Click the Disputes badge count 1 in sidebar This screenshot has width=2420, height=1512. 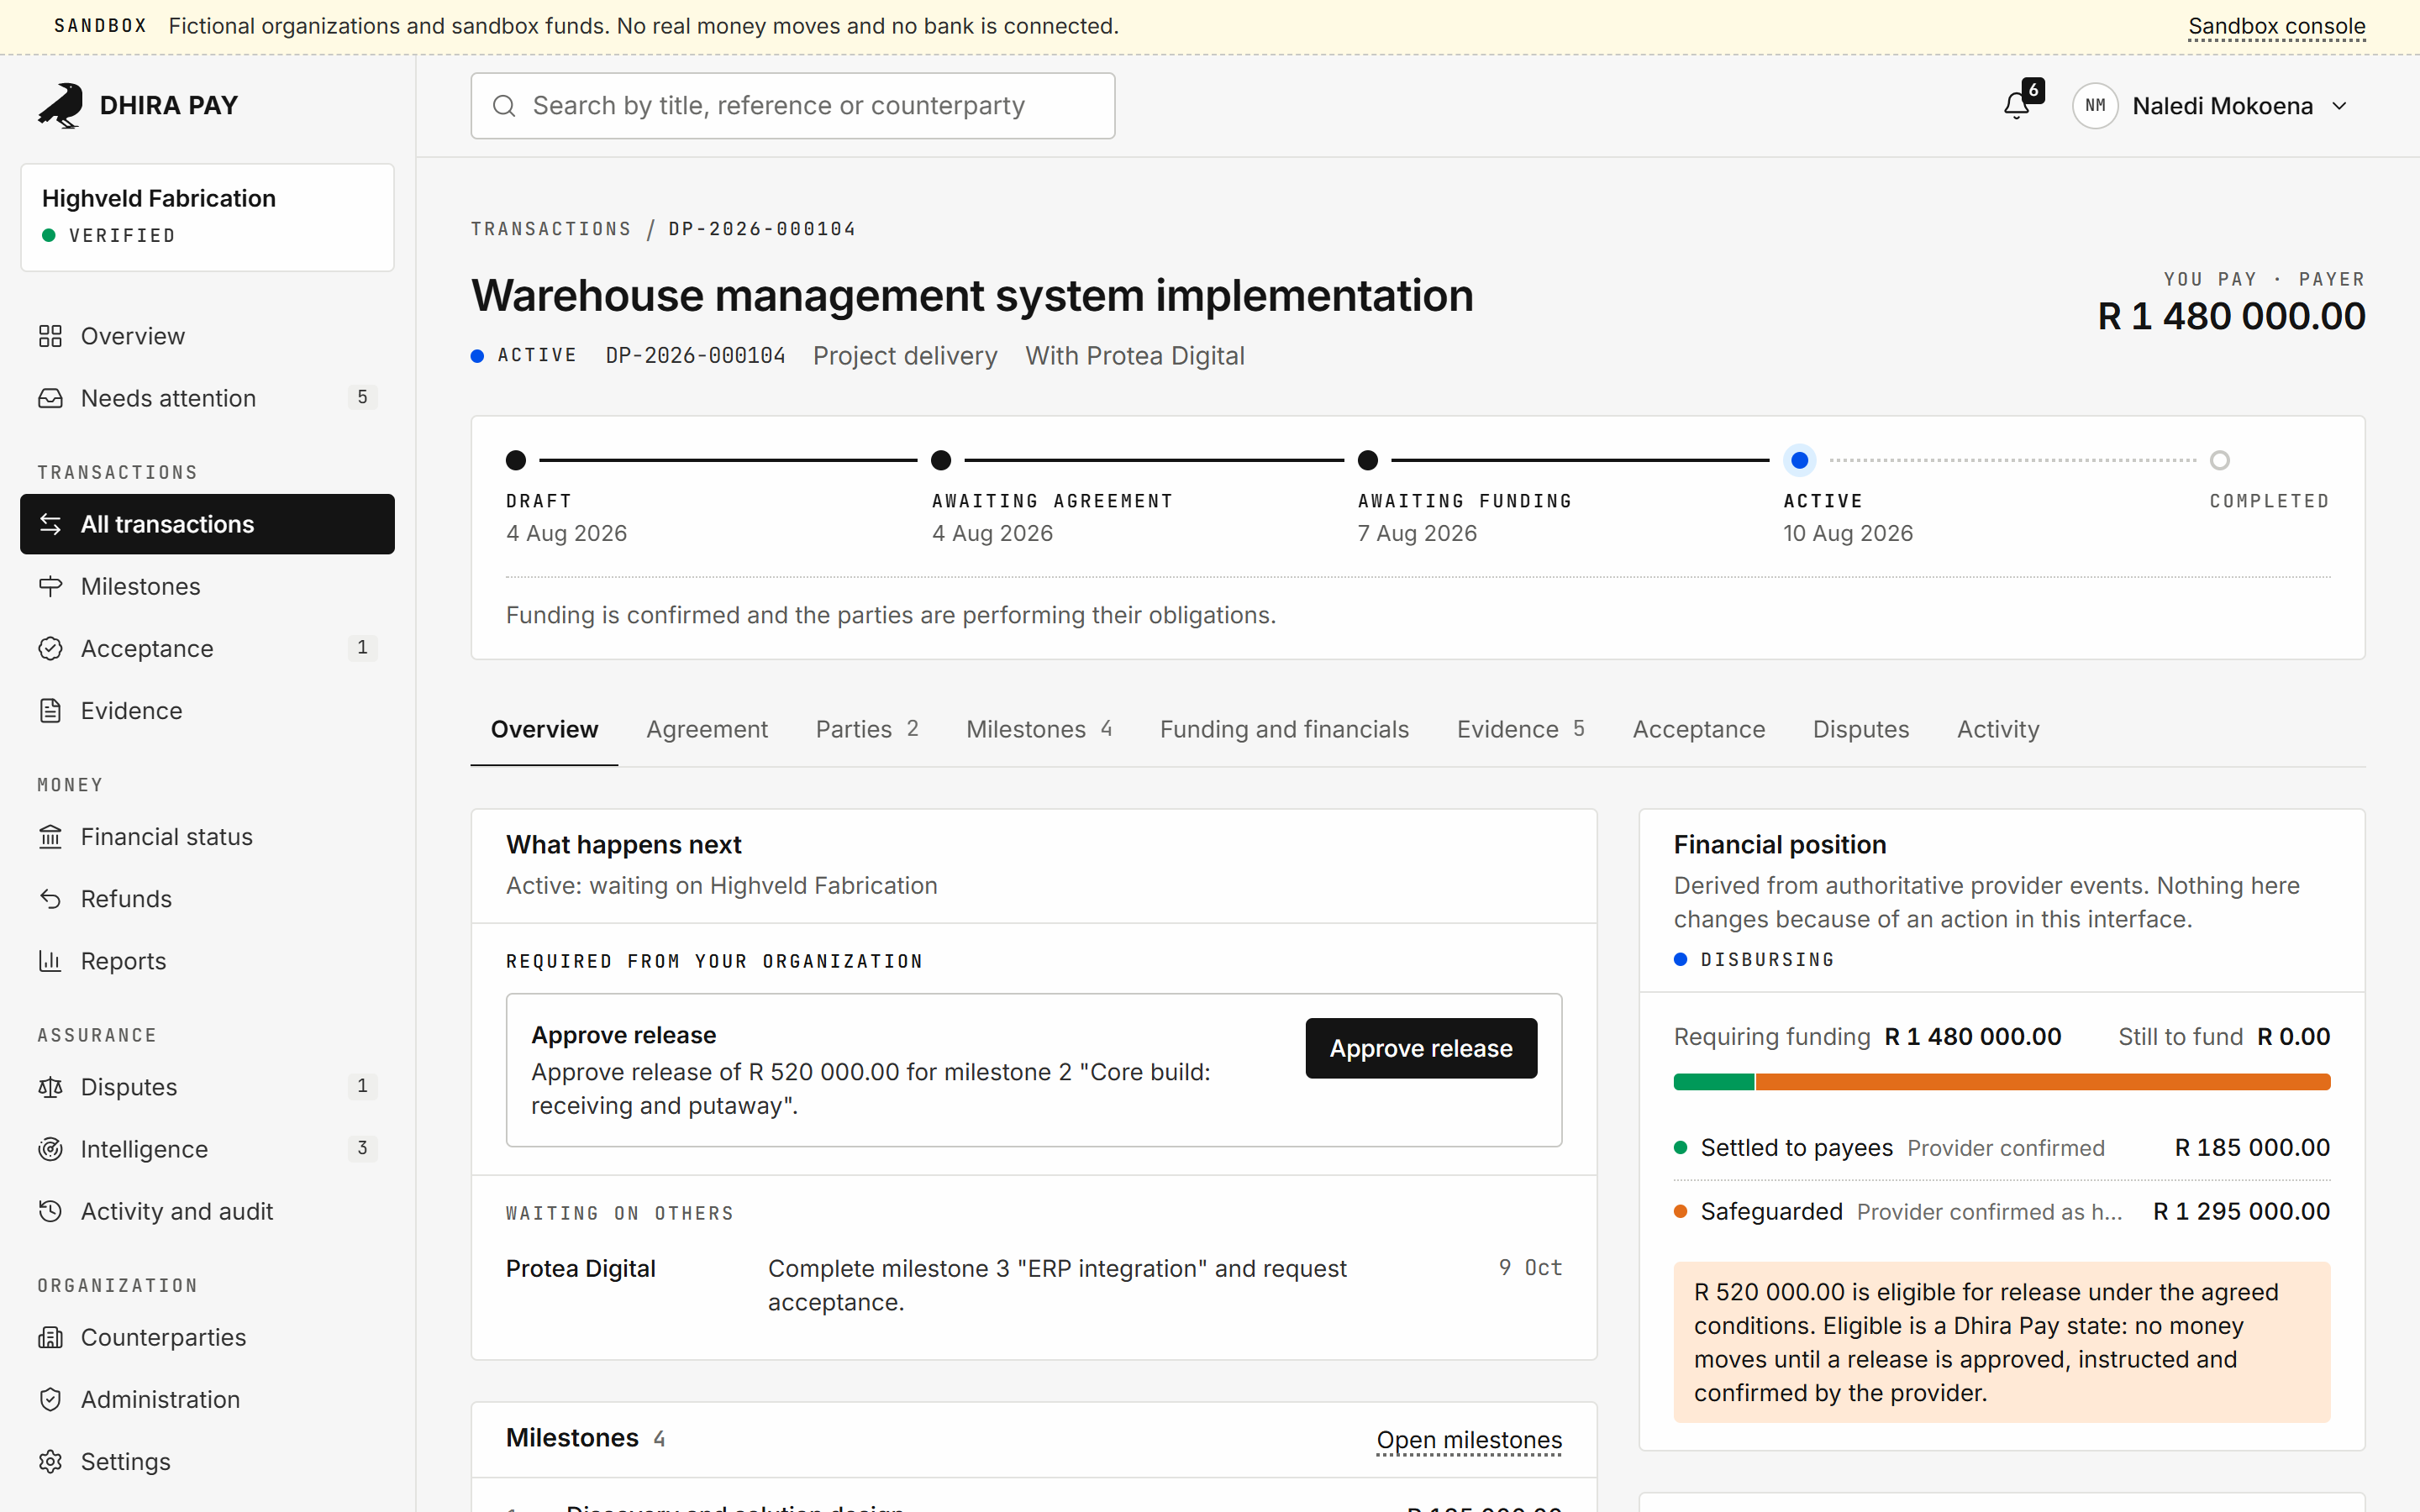point(362,1086)
